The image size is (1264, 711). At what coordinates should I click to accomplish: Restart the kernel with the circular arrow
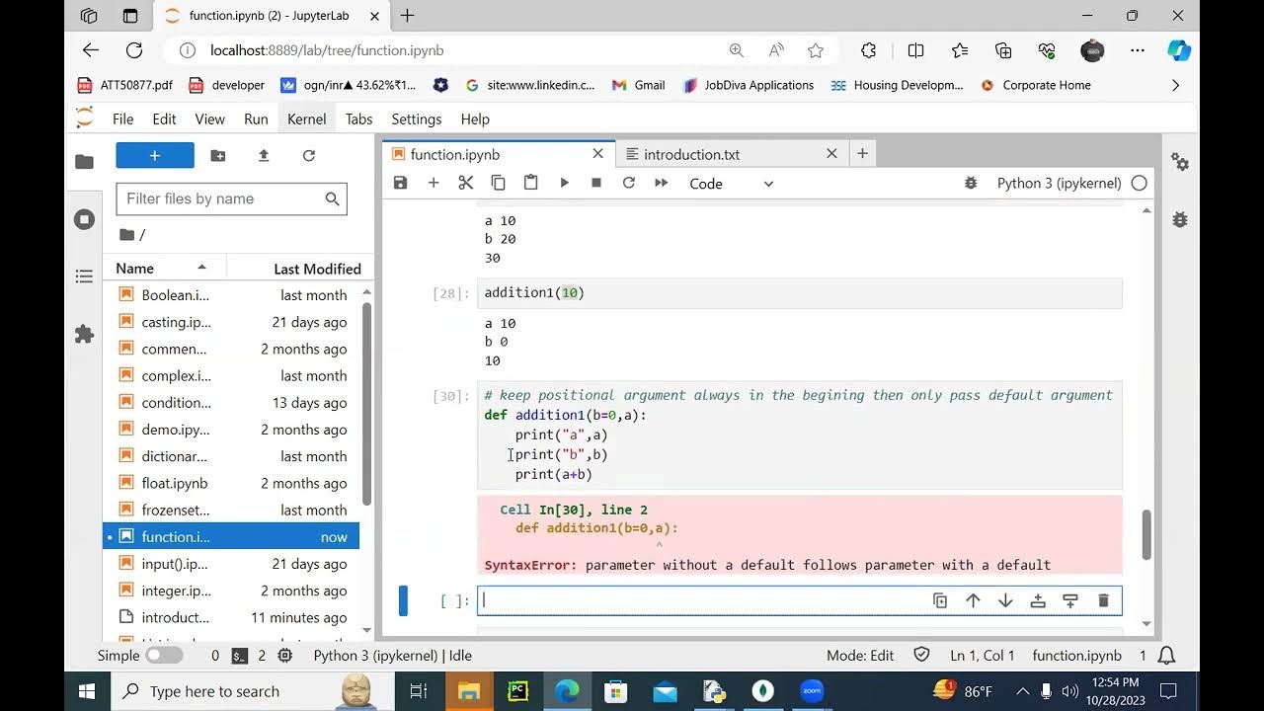629,183
